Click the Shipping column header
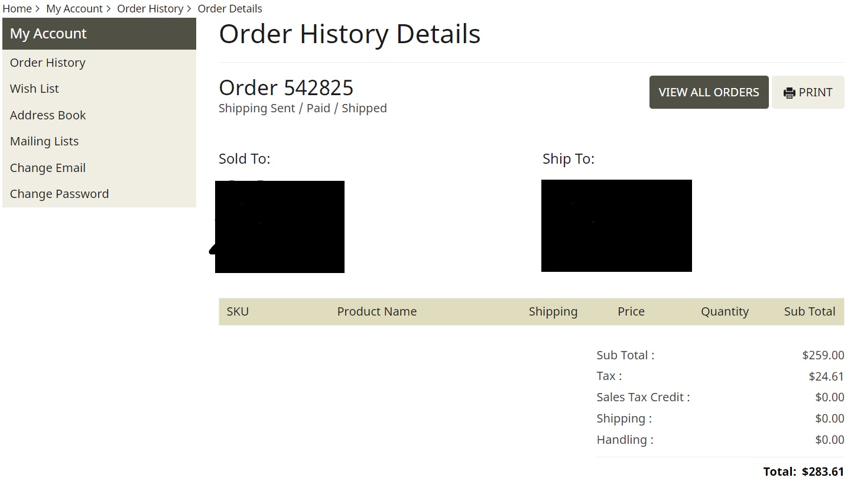Screen dimensions: 851x484 553,311
